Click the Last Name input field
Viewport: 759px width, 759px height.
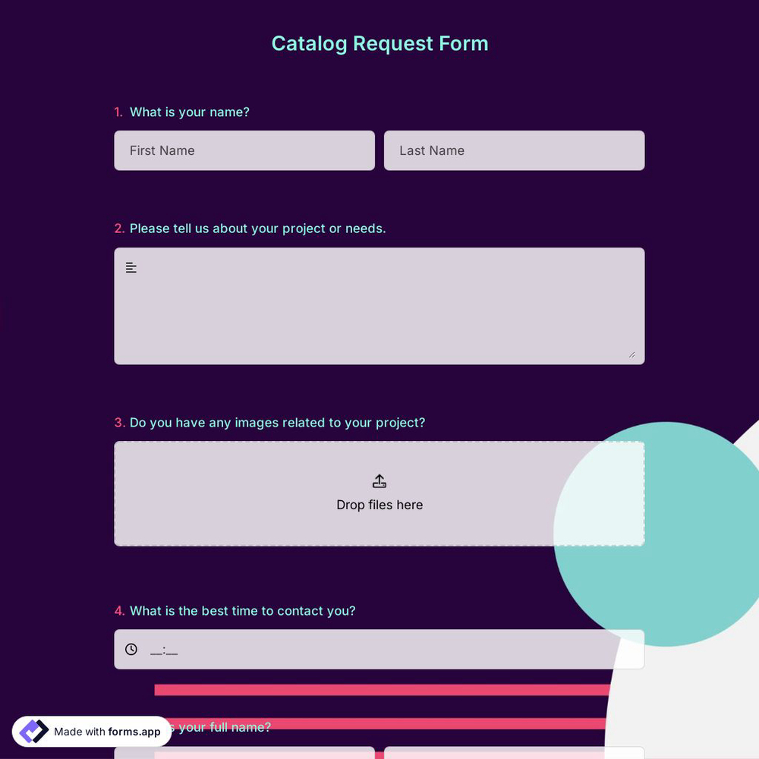[x=515, y=150]
